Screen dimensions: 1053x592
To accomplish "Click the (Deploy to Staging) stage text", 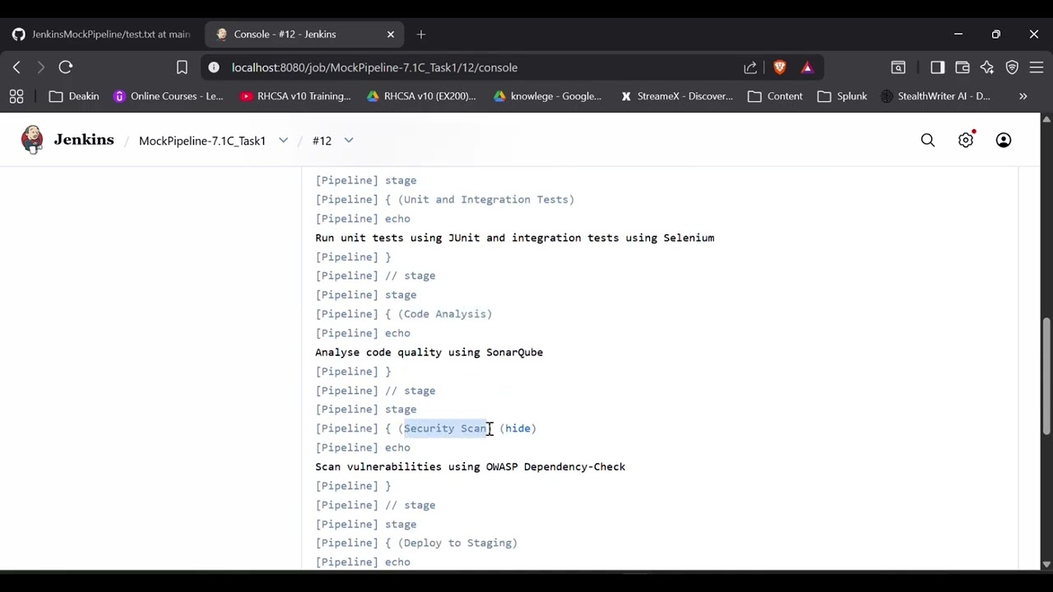I will coord(457,543).
